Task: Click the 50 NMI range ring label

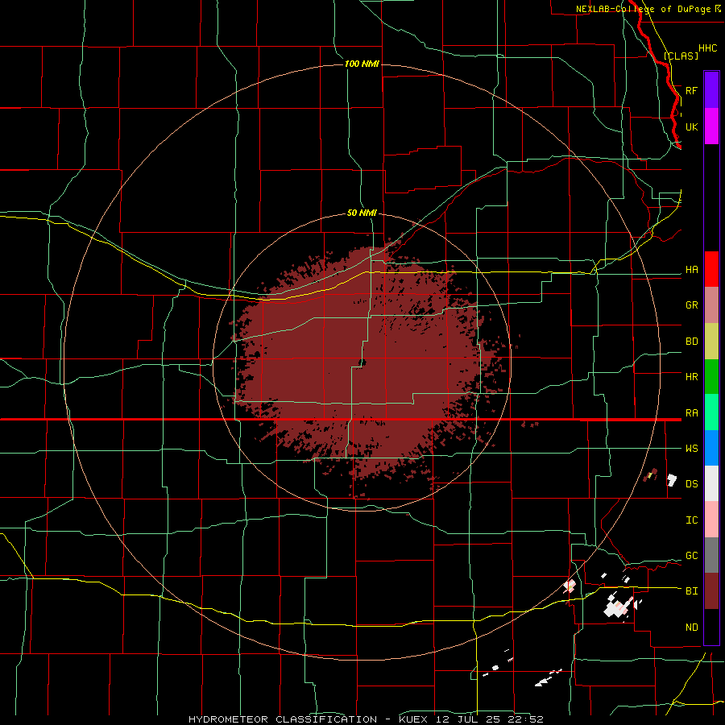Action: point(362,213)
